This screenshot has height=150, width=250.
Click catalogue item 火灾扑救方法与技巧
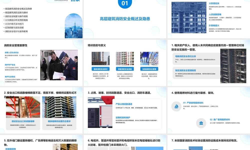14,24
